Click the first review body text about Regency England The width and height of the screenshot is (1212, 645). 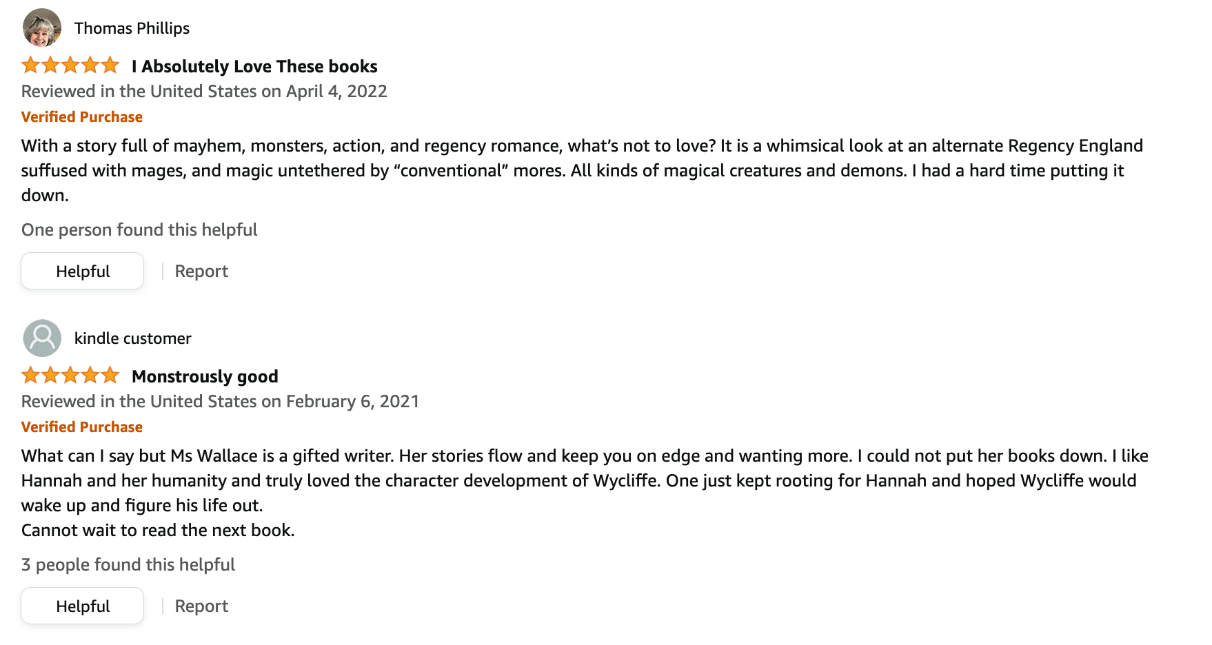pyautogui.click(x=582, y=170)
